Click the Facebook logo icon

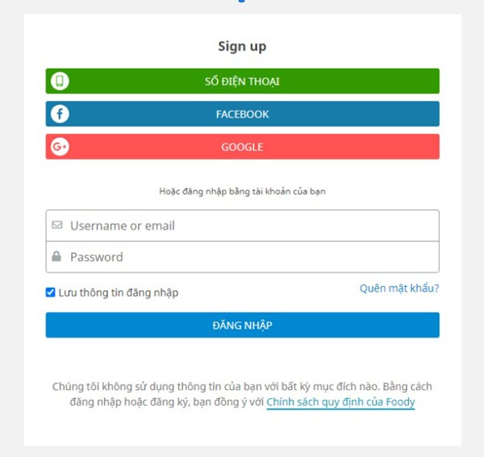click(x=60, y=114)
